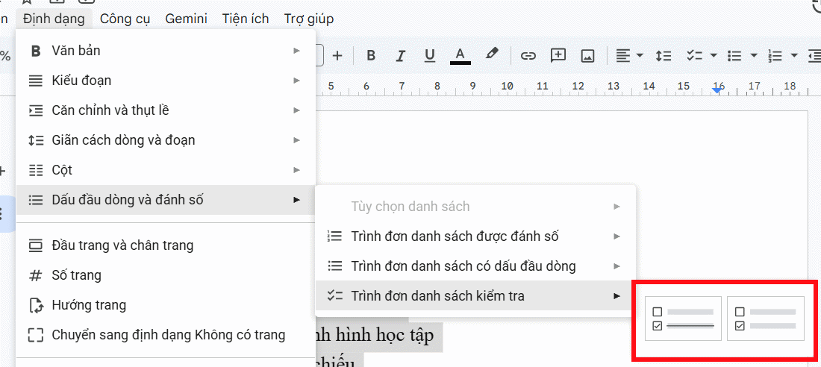Insert link using toolbar icon

click(528, 55)
